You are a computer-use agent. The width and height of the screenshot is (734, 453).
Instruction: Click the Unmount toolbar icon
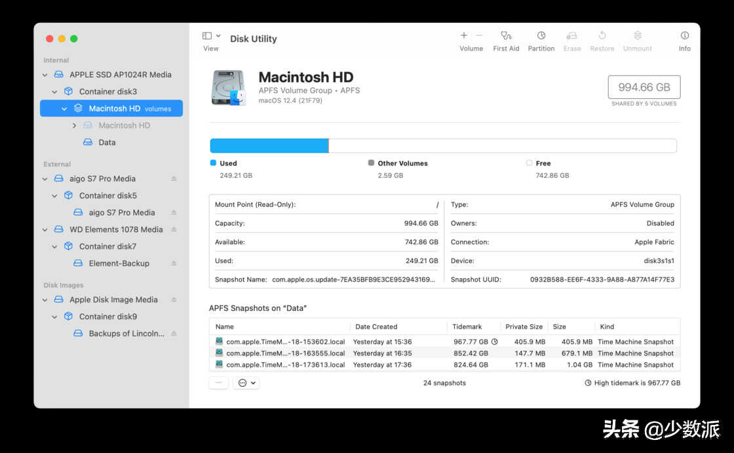point(638,36)
